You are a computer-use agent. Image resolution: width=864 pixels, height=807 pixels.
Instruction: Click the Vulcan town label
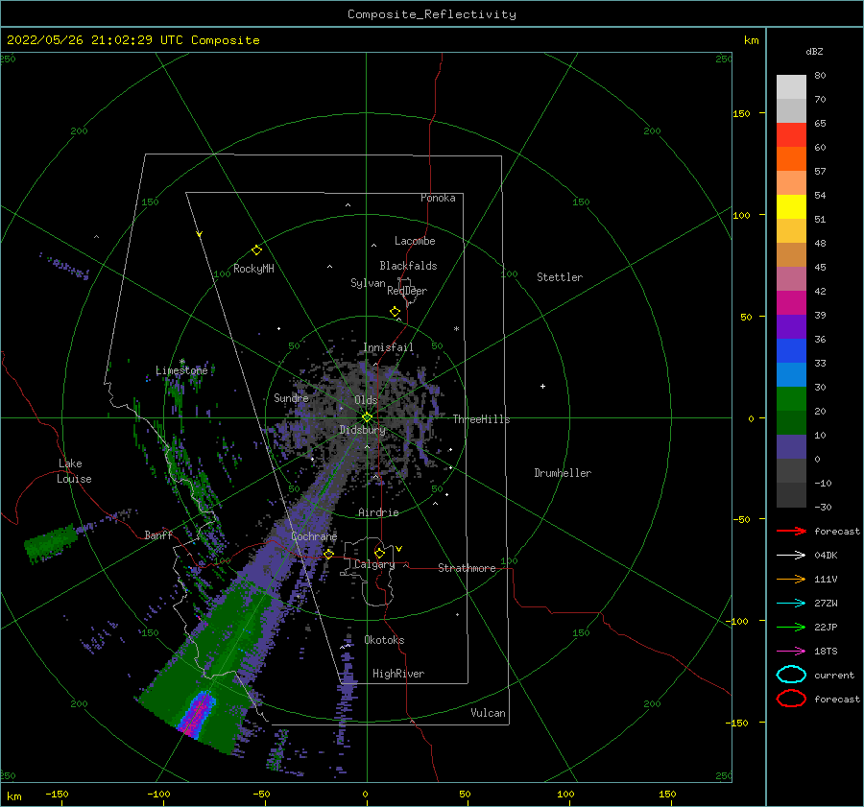tap(488, 713)
